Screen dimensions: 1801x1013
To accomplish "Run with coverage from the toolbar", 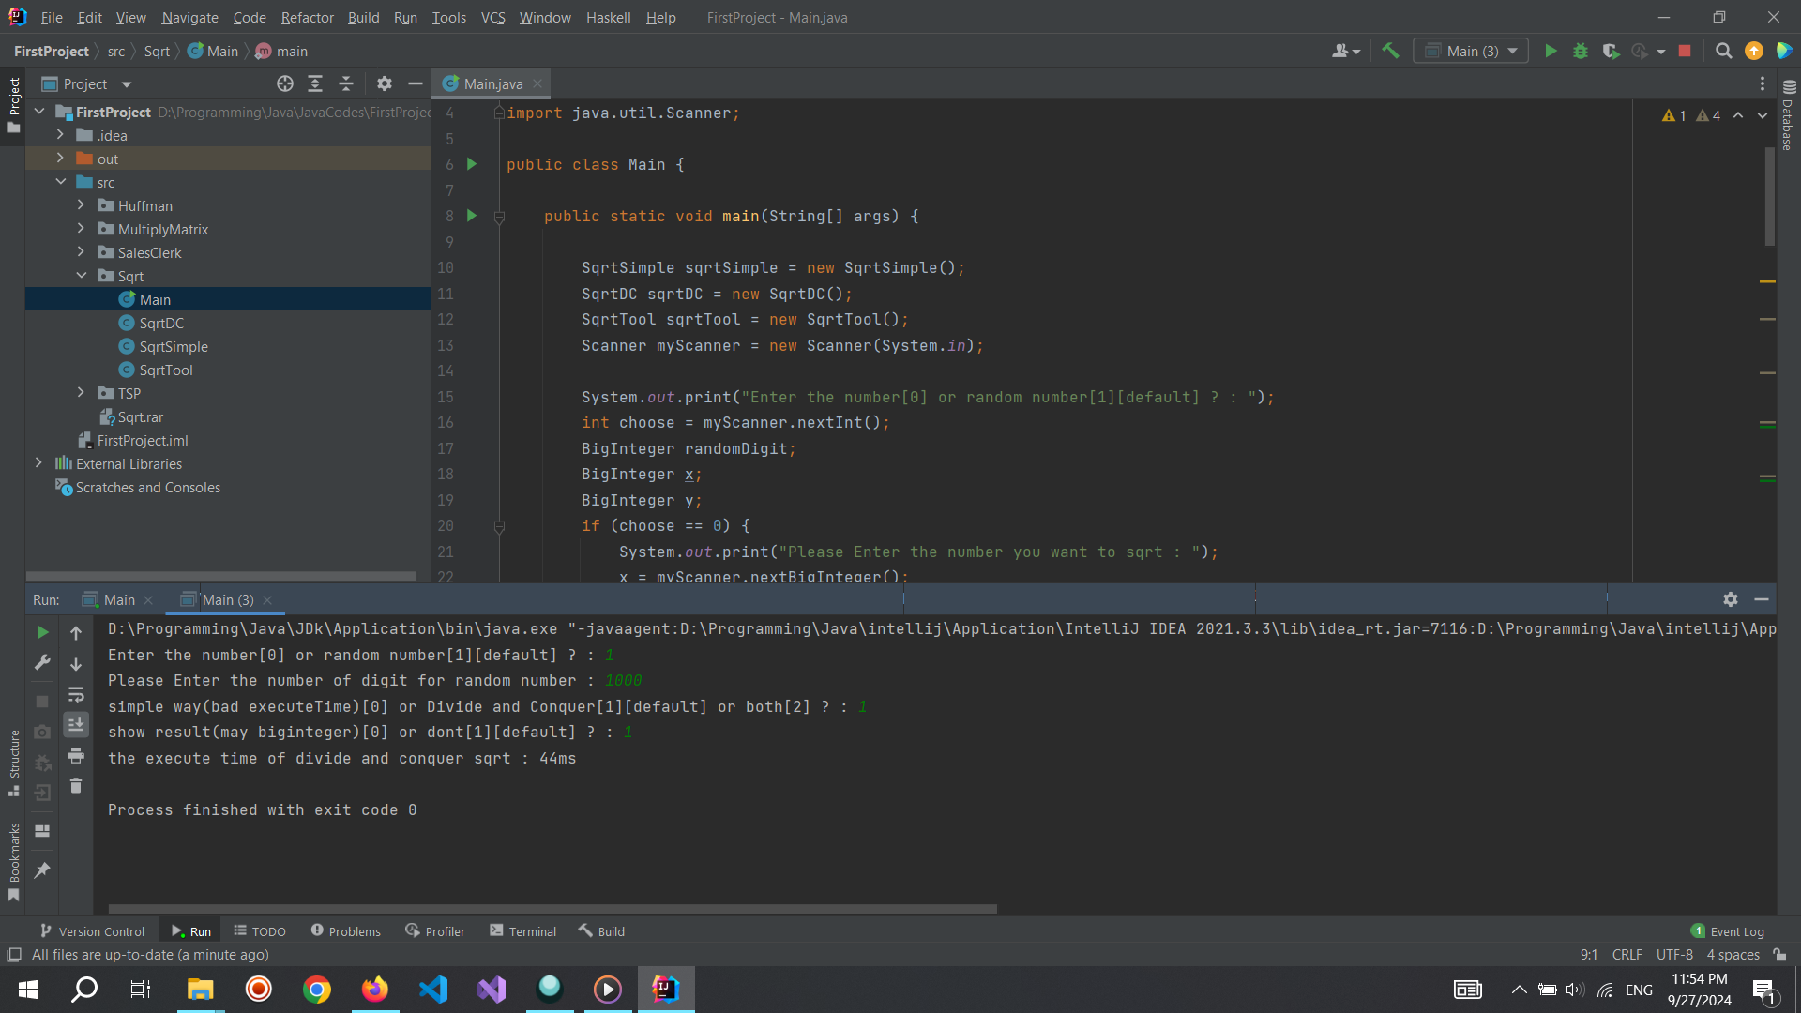I will (x=1611, y=52).
